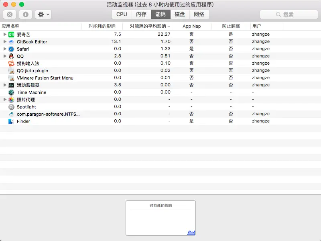Switch to the 网络 (Network) tab

click(199, 14)
